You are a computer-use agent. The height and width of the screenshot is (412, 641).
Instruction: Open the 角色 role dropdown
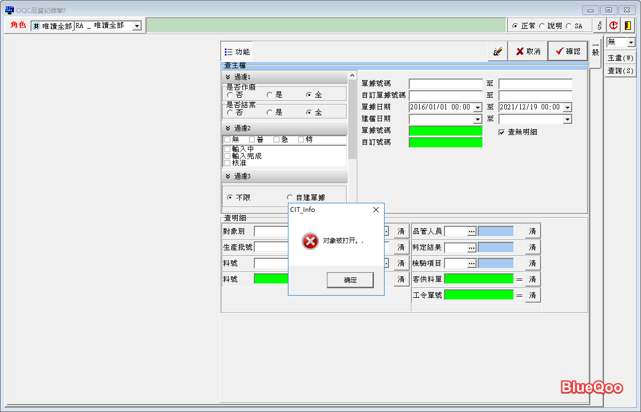pyautogui.click(x=137, y=26)
